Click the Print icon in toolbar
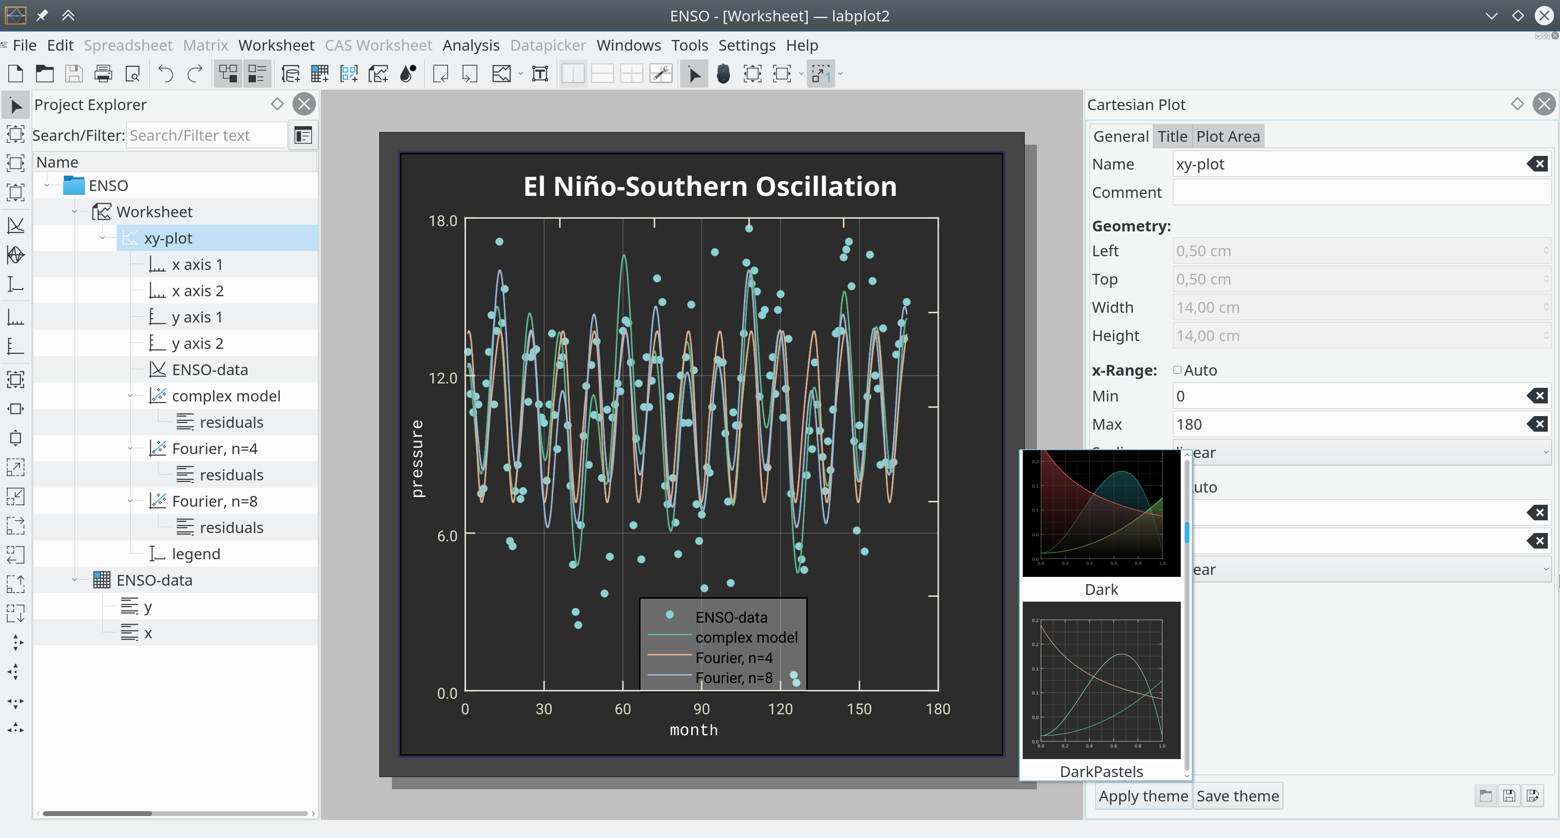1560x838 pixels. [x=103, y=74]
